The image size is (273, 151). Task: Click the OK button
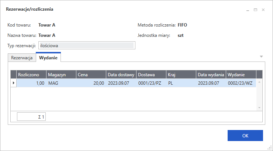(245, 136)
